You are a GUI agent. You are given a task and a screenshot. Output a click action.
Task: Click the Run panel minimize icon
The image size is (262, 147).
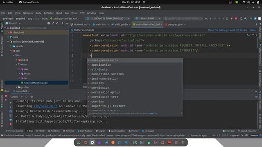point(256,91)
